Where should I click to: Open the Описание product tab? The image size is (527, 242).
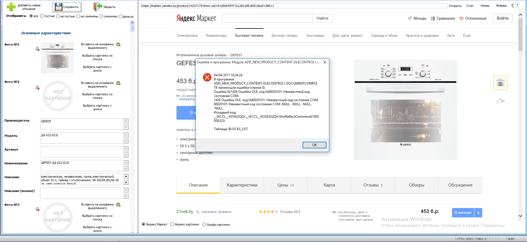[198, 185]
